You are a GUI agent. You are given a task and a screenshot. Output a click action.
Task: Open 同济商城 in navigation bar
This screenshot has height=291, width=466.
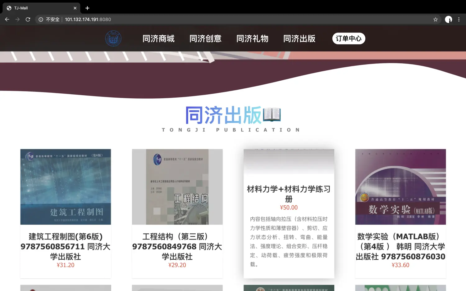coord(158,38)
